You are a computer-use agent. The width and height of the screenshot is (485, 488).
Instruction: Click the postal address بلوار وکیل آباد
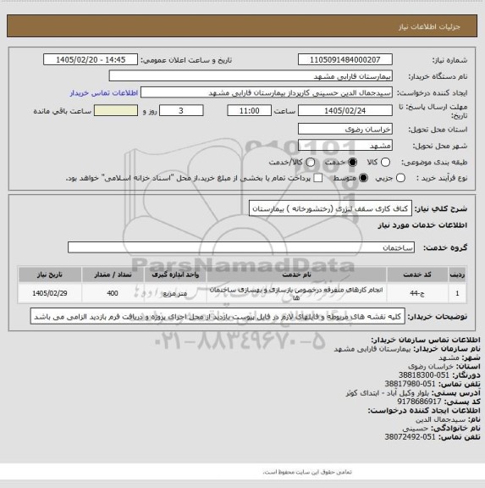click(x=388, y=393)
